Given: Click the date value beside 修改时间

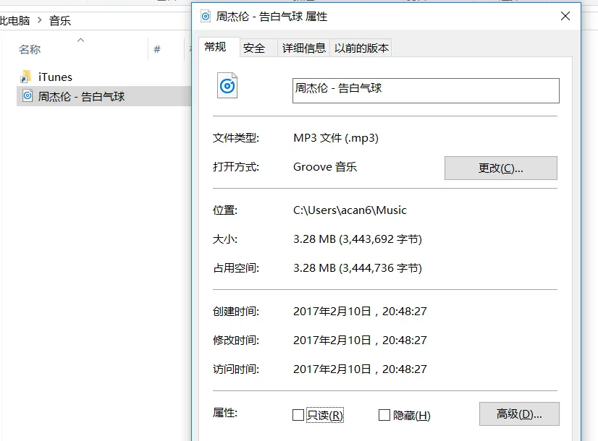Looking at the screenshot, I should click(x=360, y=340).
